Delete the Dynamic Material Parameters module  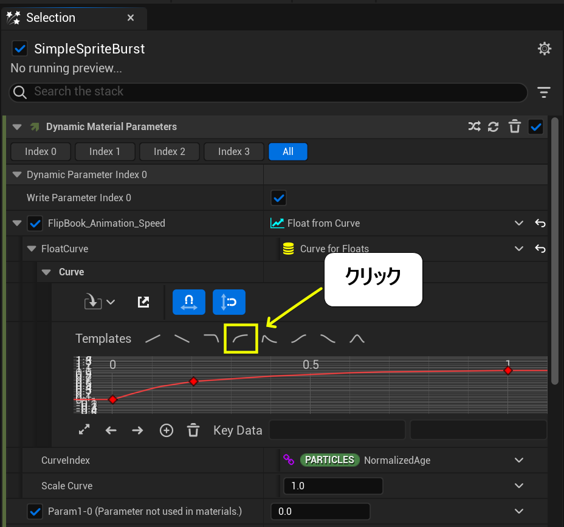click(514, 126)
